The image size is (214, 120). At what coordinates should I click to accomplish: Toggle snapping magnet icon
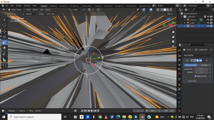click(x=89, y=10)
